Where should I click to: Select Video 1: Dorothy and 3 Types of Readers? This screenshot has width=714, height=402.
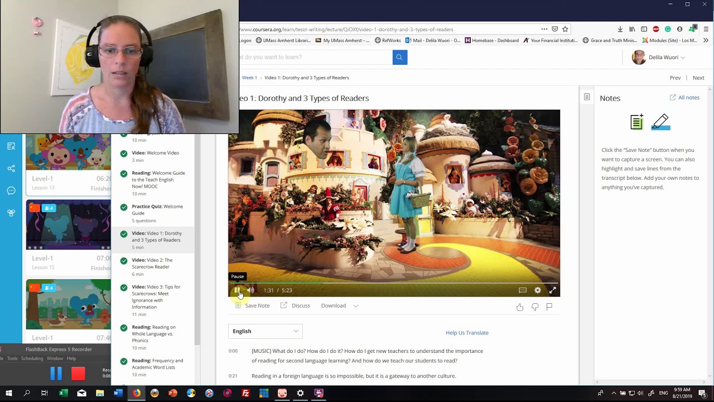[153, 240]
